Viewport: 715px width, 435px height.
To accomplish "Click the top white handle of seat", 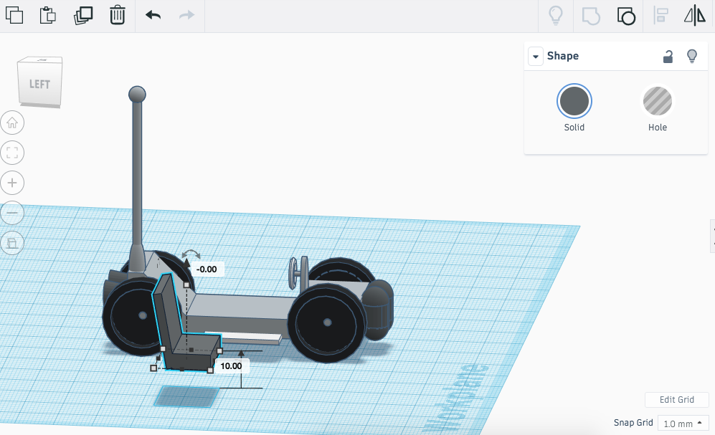I will pos(186,285).
